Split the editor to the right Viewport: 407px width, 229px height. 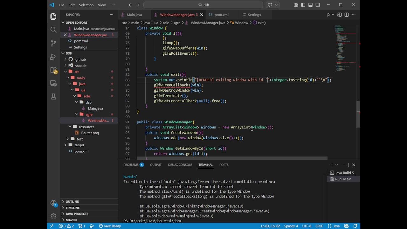tap(347, 15)
